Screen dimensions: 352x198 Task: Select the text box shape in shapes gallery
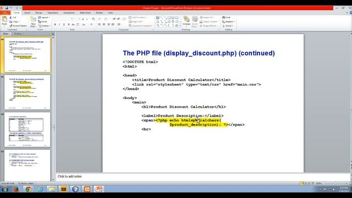pos(158,18)
